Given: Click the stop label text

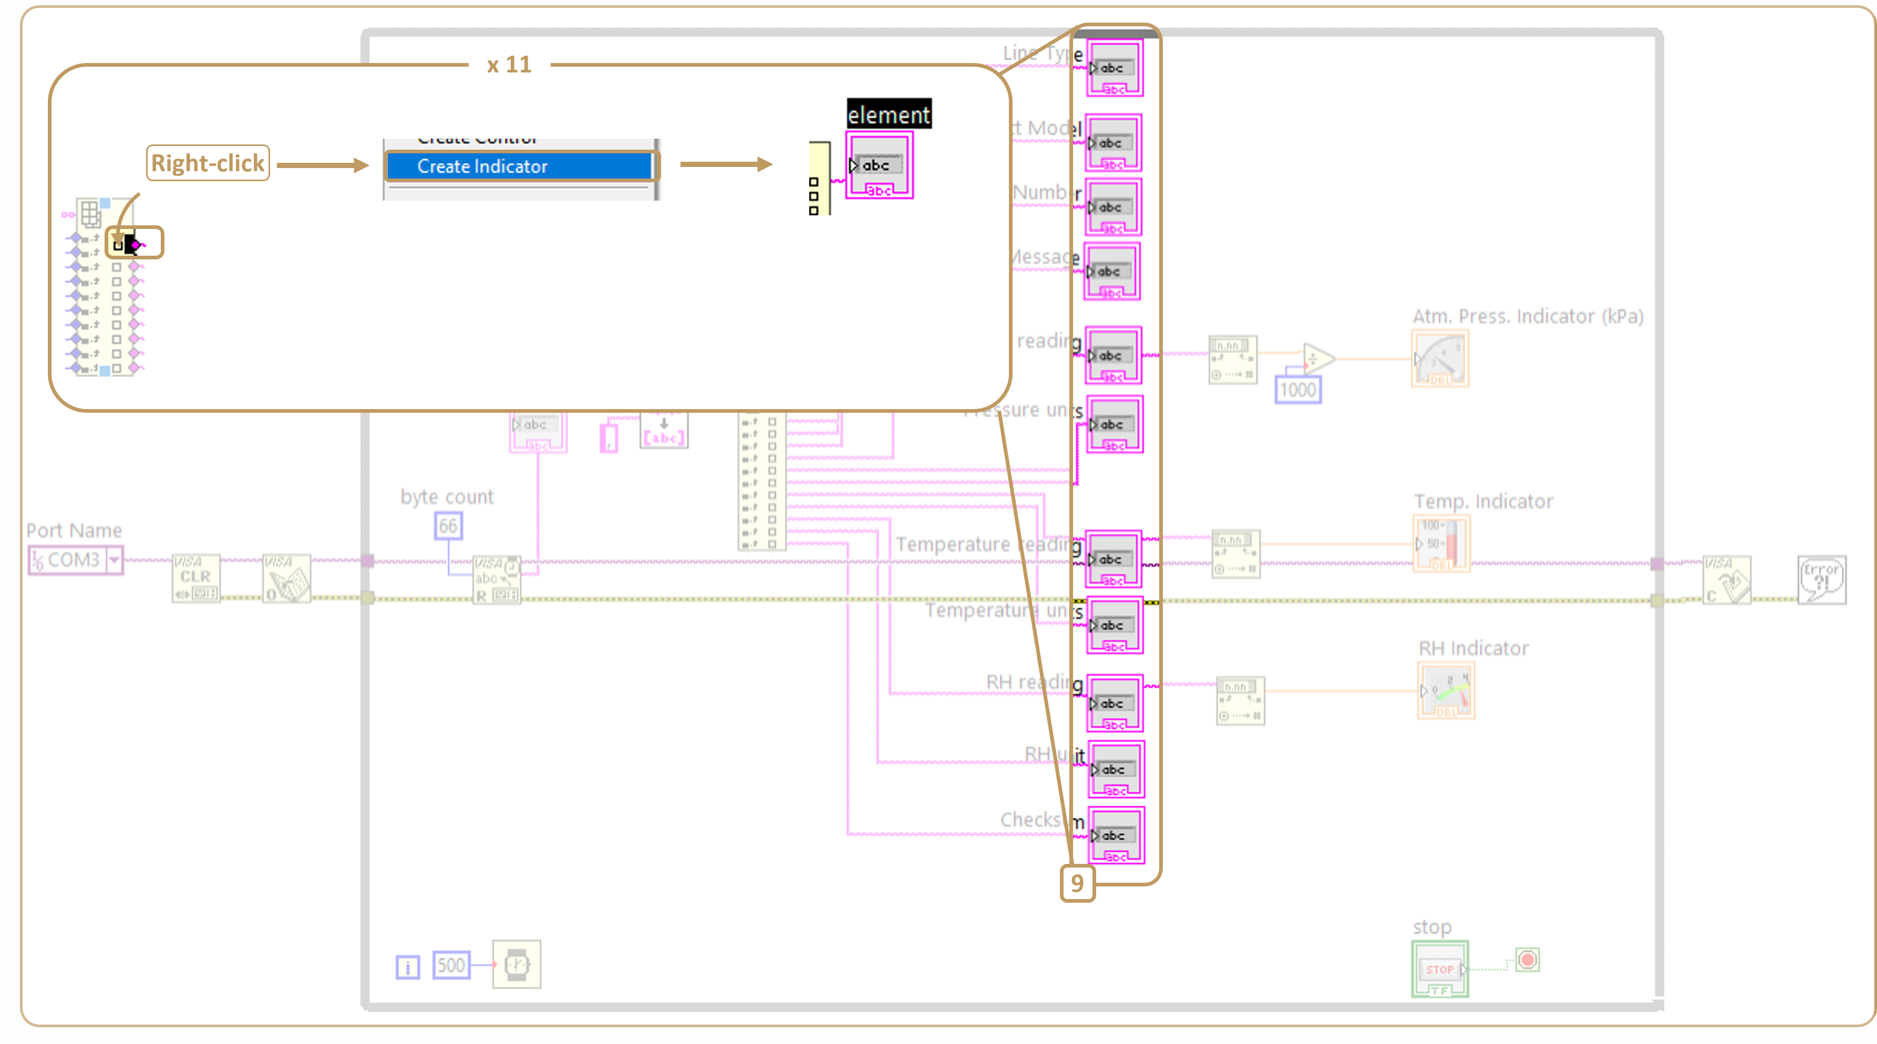Looking at the screenshot, I should pos(1432,927).
